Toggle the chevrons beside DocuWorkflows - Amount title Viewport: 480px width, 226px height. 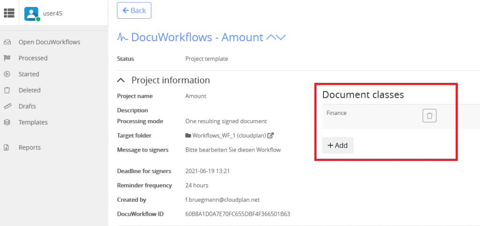point(276,37)
